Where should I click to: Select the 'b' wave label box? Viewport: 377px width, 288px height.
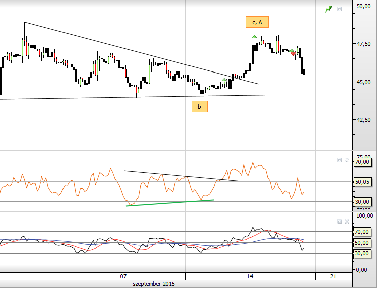199,106
